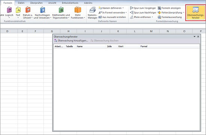Select column F header
The height and width of the screenshot is (135, 206).
click(35, 31)
